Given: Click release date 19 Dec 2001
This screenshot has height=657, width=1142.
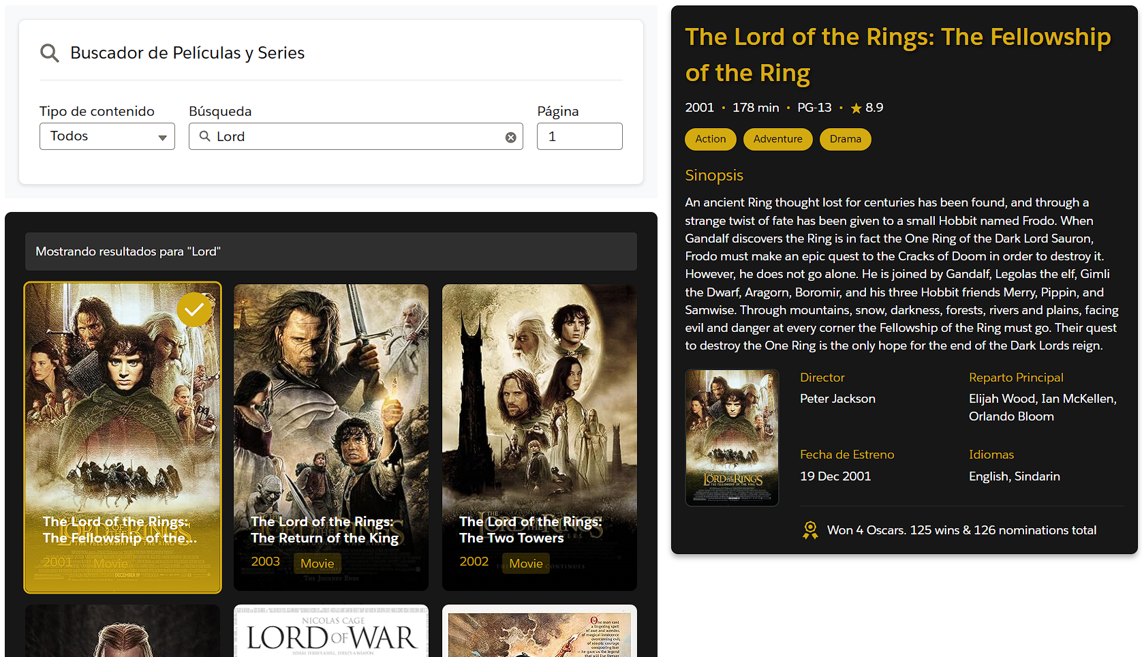Looking at the screenshot, I should click(x=835, y=476).
